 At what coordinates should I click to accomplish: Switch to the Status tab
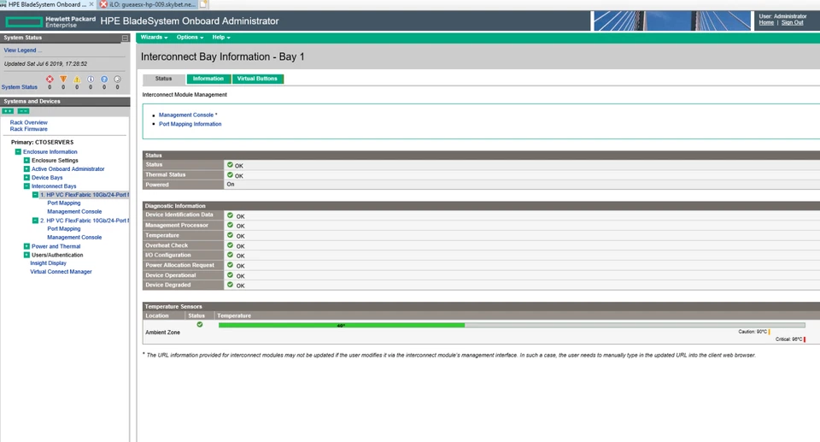tap(164, 79)
